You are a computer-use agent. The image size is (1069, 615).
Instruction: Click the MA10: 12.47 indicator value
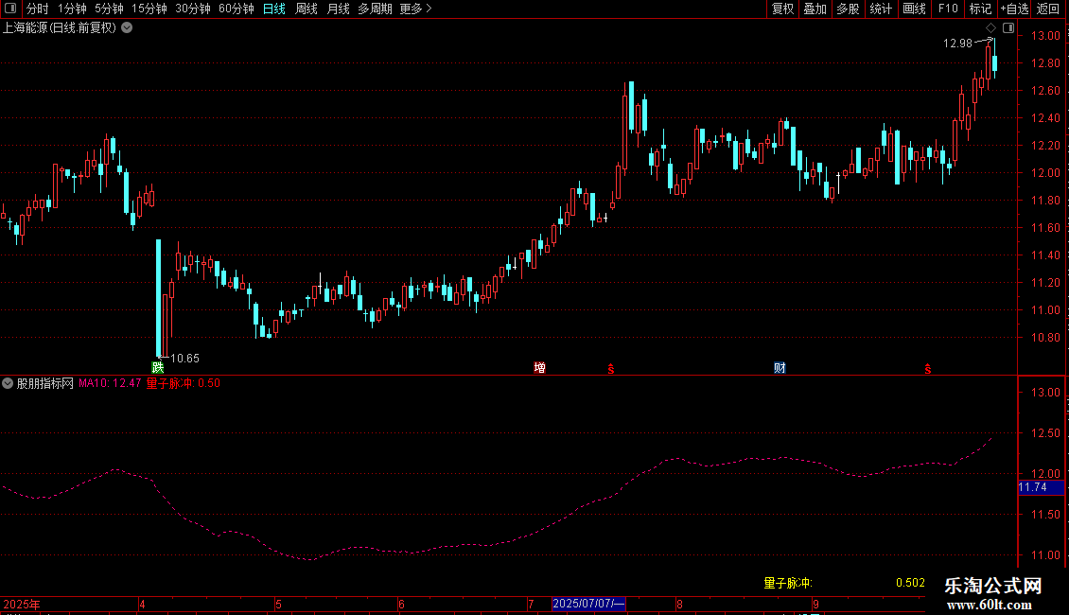pos(110,383)
